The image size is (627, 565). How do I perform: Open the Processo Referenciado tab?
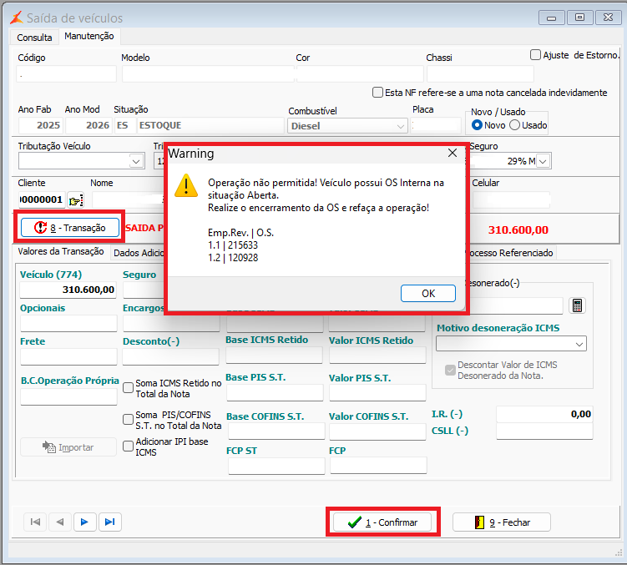(x=510, y=253)
